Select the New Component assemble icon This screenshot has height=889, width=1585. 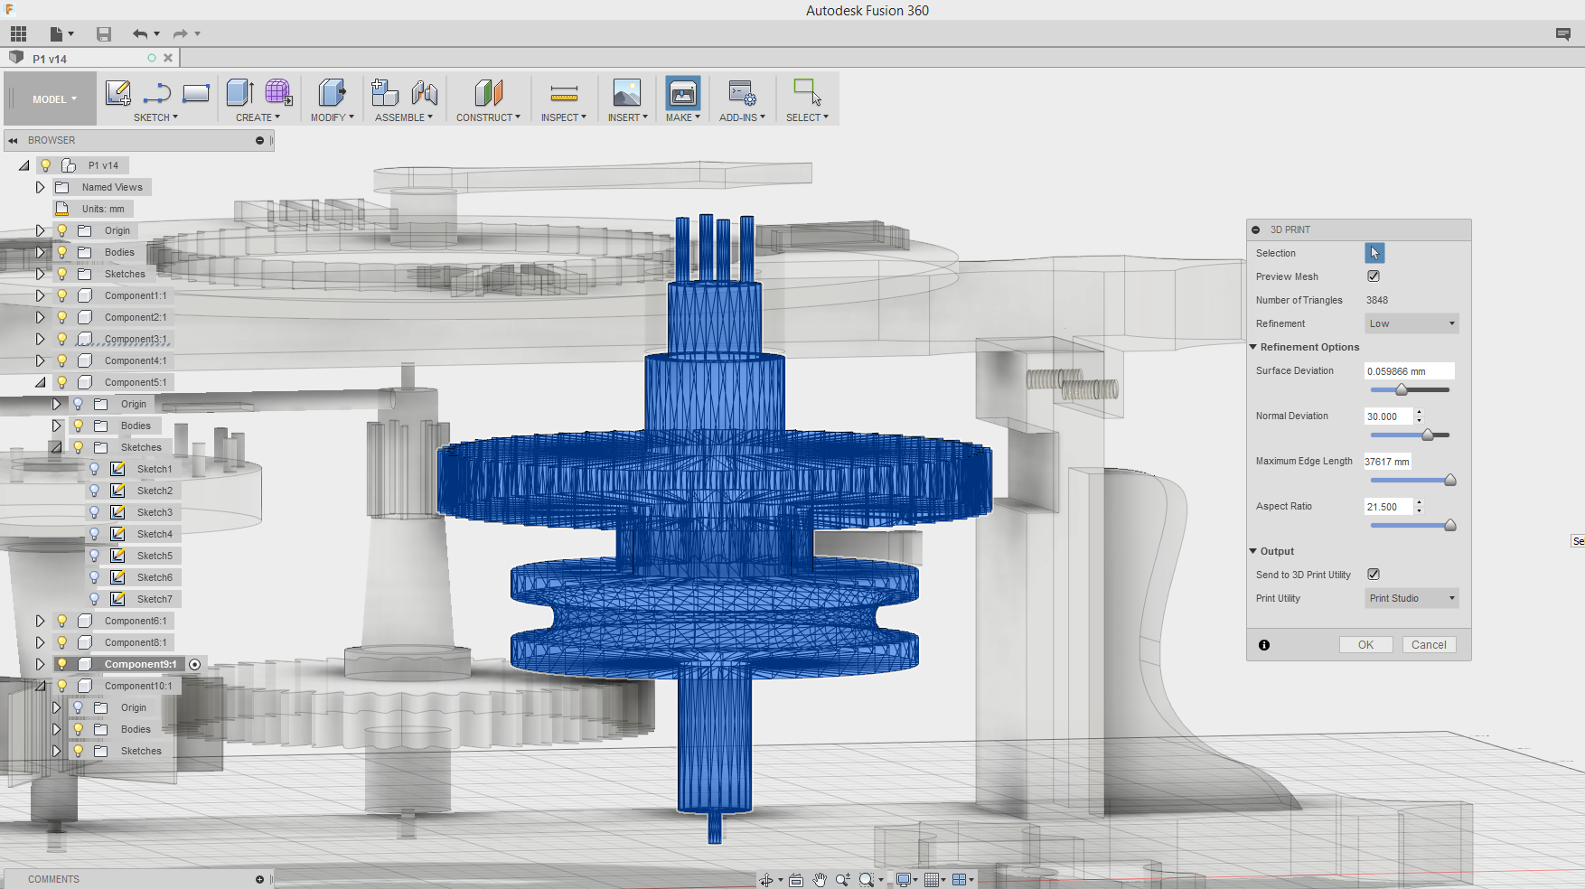(x=385, y=93)
